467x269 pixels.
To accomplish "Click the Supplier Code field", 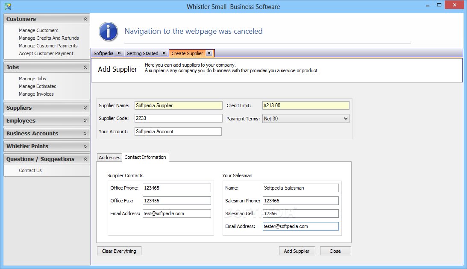I will [179, 118].
